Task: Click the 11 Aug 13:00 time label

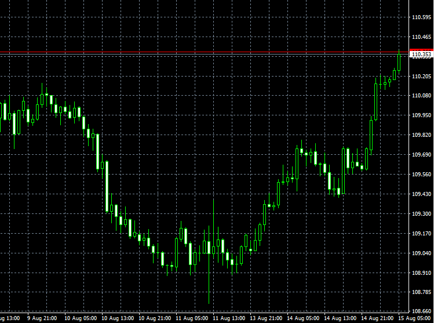Action: [229, 318]
